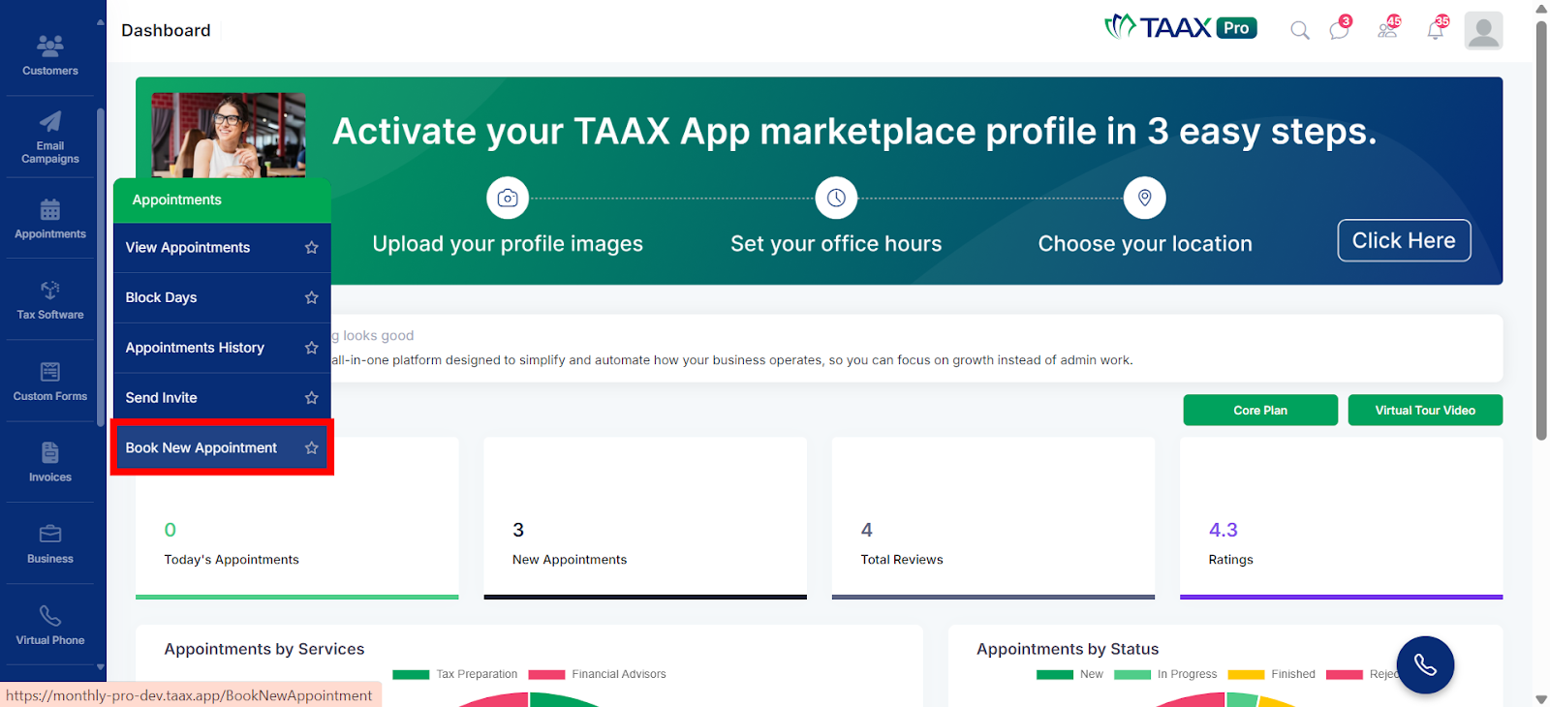Image resolution: width=1550 pixels, height=707 pixels.
Task: Click the location pin icon in banner
Action: [1144, 199]
